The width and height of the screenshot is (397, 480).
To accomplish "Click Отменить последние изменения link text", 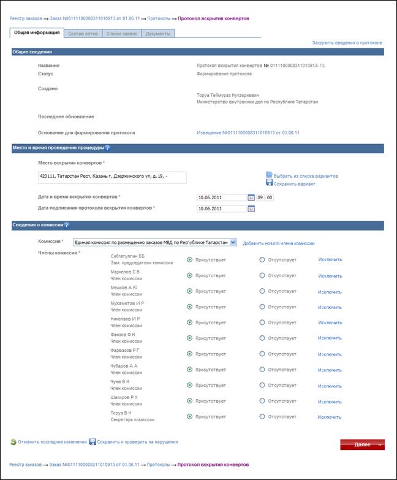I will point(52,442).
